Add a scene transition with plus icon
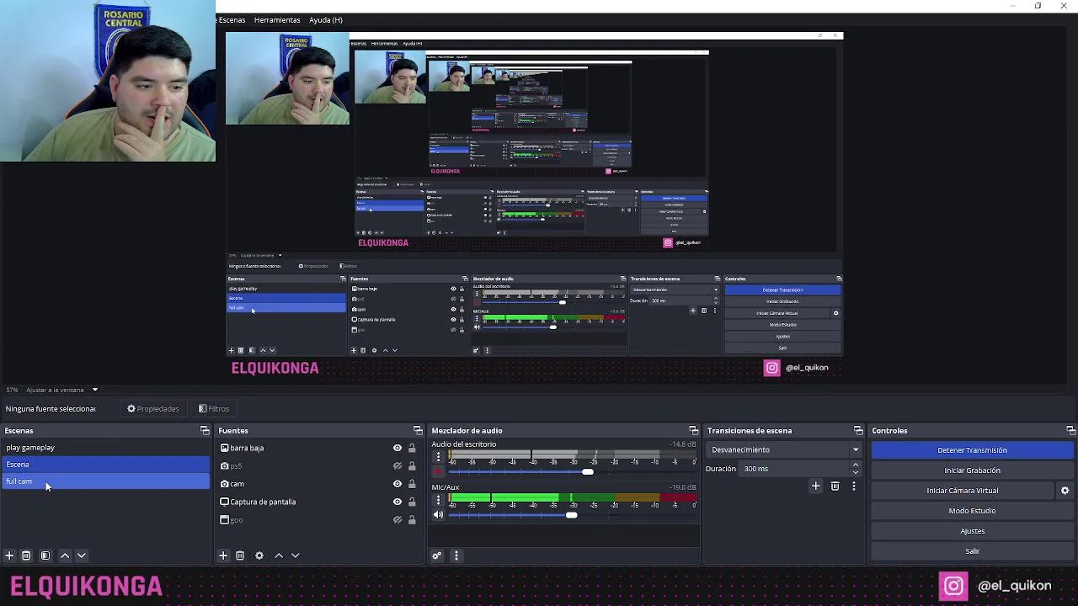 [x=815, y=486]
